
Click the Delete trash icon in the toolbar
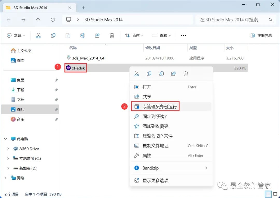click(x=112, y=36)
